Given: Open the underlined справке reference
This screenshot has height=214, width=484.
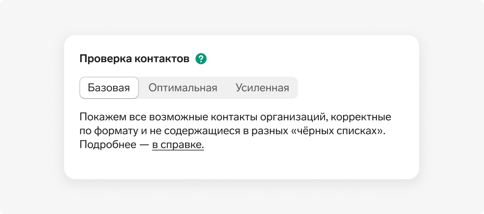Looking at the screenshot, I should click(x=178, y=145).
